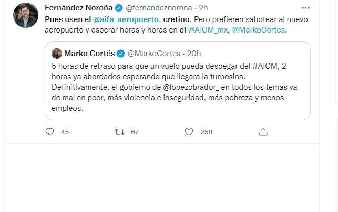Click the reply speech bubble icon
338x212 pixels.
[50, 132]
